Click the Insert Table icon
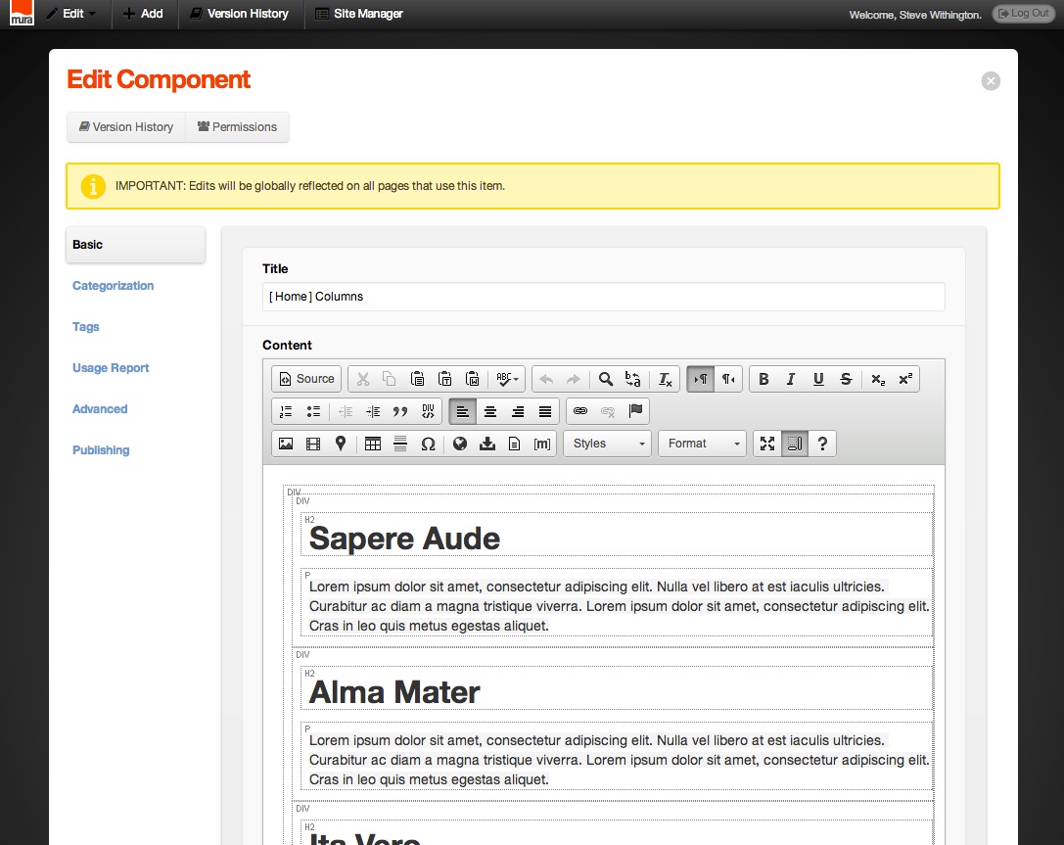Image resolution: width=1064 pixels, height=845 pixels. coord(373,444)
